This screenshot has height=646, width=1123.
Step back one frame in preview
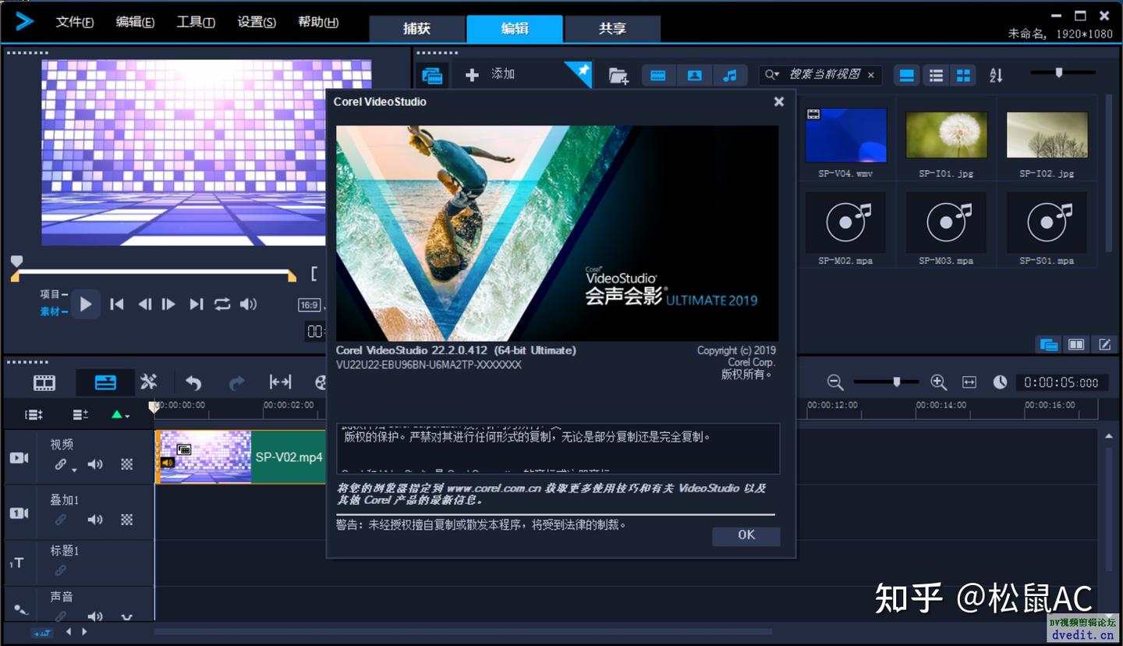coord(144,304)
